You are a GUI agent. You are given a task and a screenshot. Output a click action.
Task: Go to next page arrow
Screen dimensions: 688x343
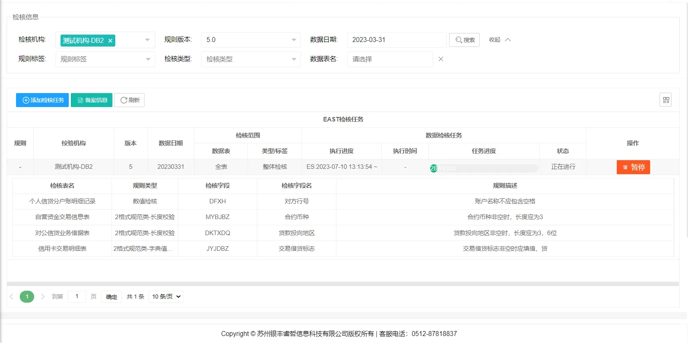point(43,296)
